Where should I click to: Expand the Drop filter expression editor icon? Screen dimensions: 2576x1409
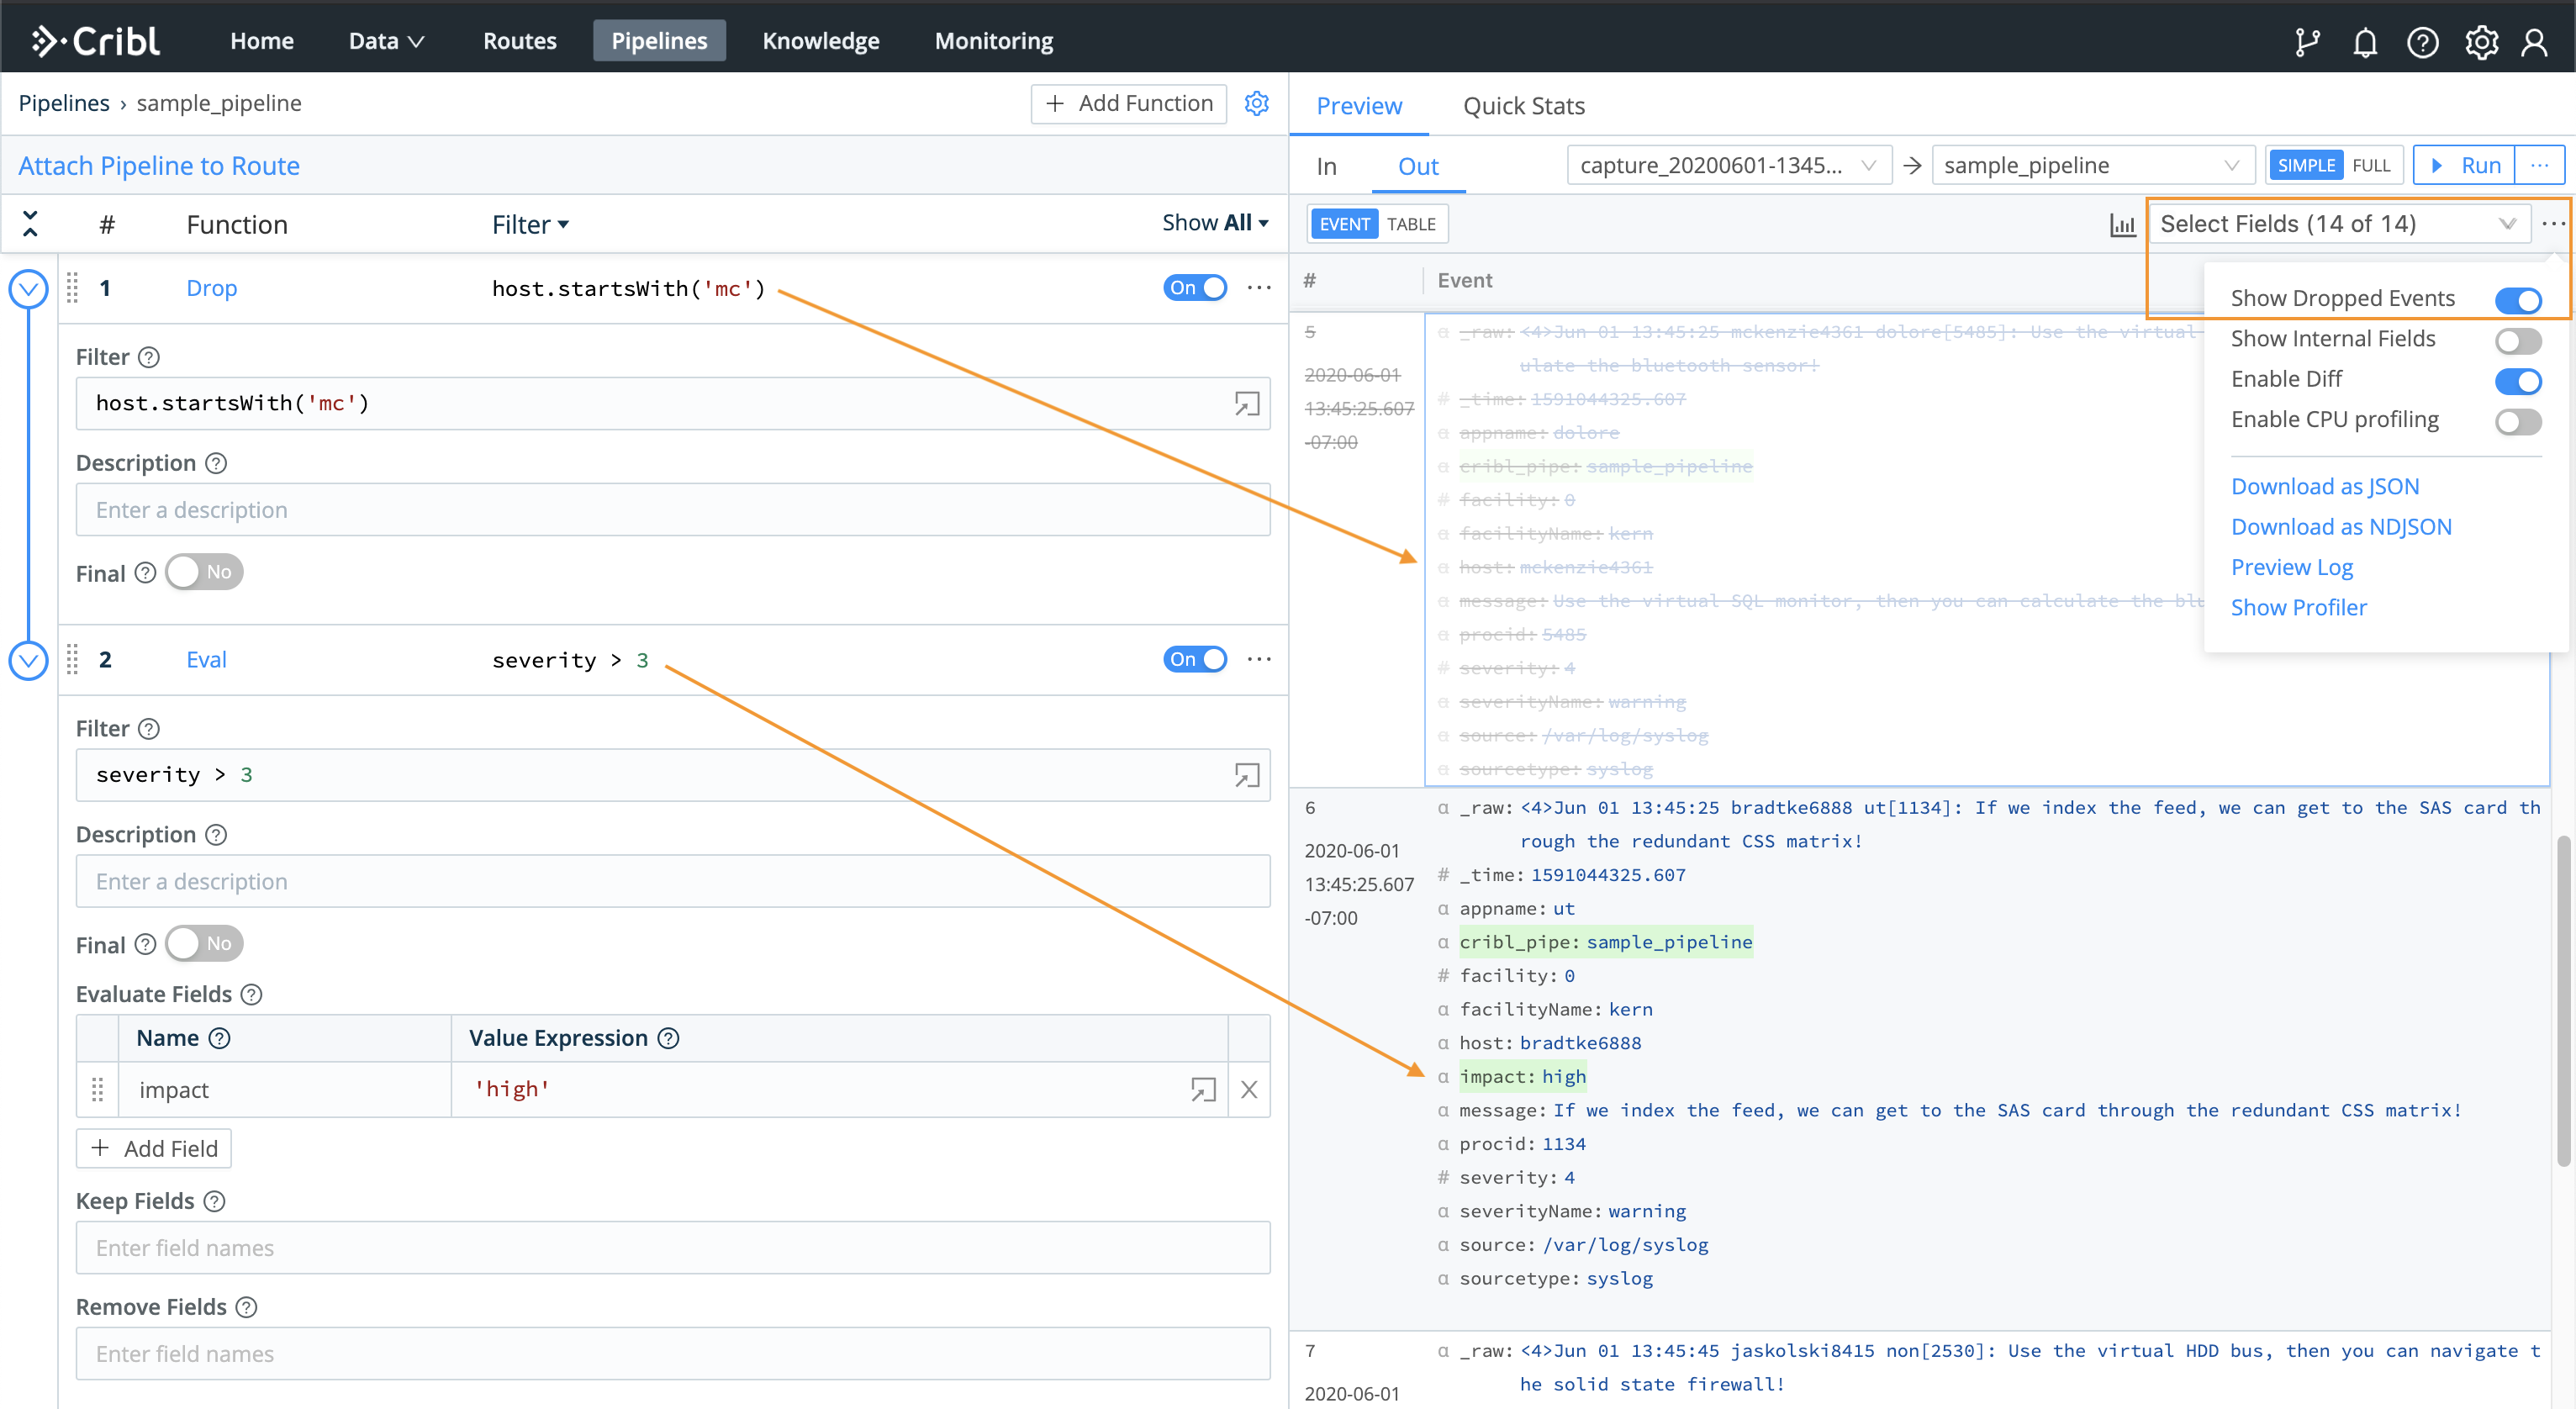coord(1246,404)
